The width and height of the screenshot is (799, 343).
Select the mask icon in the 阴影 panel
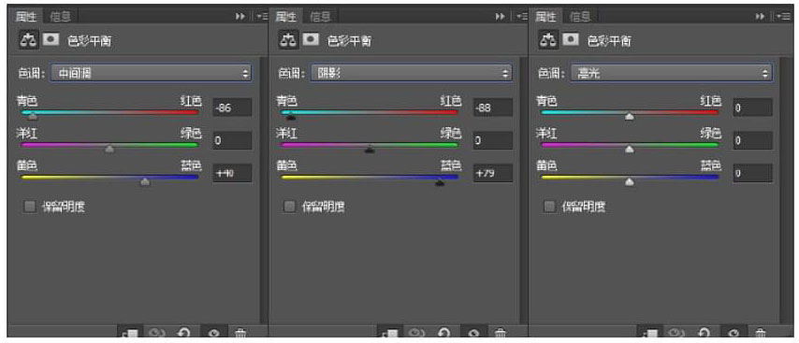coord(311,39)
